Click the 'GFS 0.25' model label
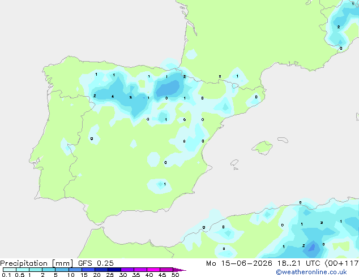Viewport: 359px width, 277px height. point(96,263)
